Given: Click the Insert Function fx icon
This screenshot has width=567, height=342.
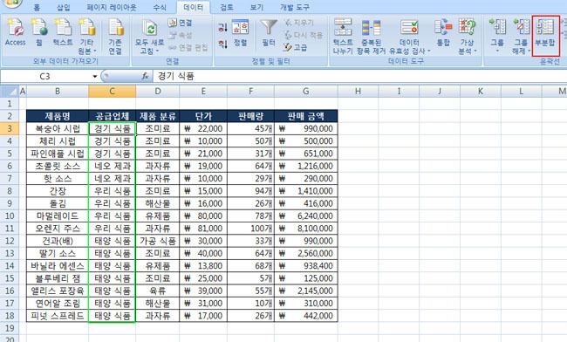Looking at the screenshot, I should [145, 76].
